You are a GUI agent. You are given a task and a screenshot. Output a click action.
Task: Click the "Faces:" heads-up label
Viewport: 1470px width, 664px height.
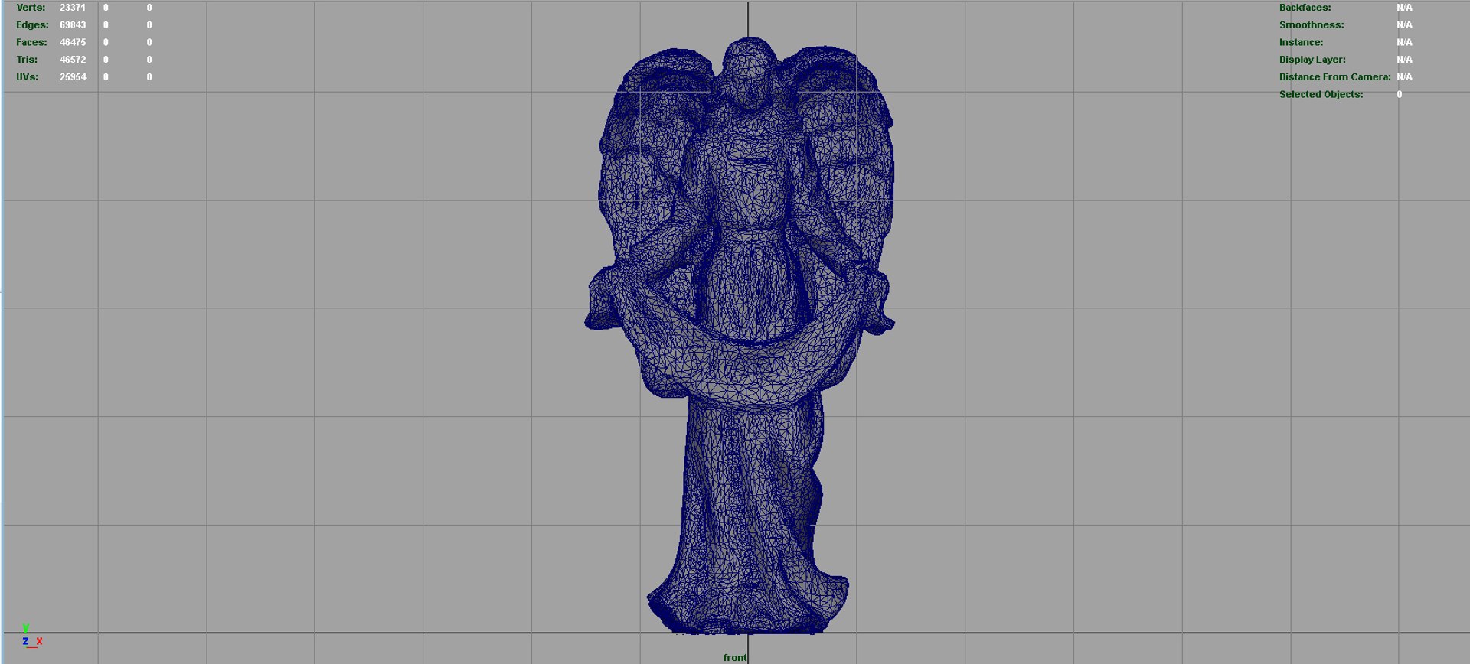coord(31,43)
